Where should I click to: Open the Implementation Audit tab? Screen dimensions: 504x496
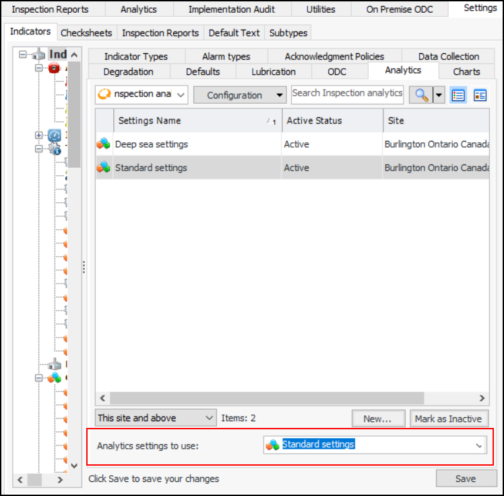point(232,9)
